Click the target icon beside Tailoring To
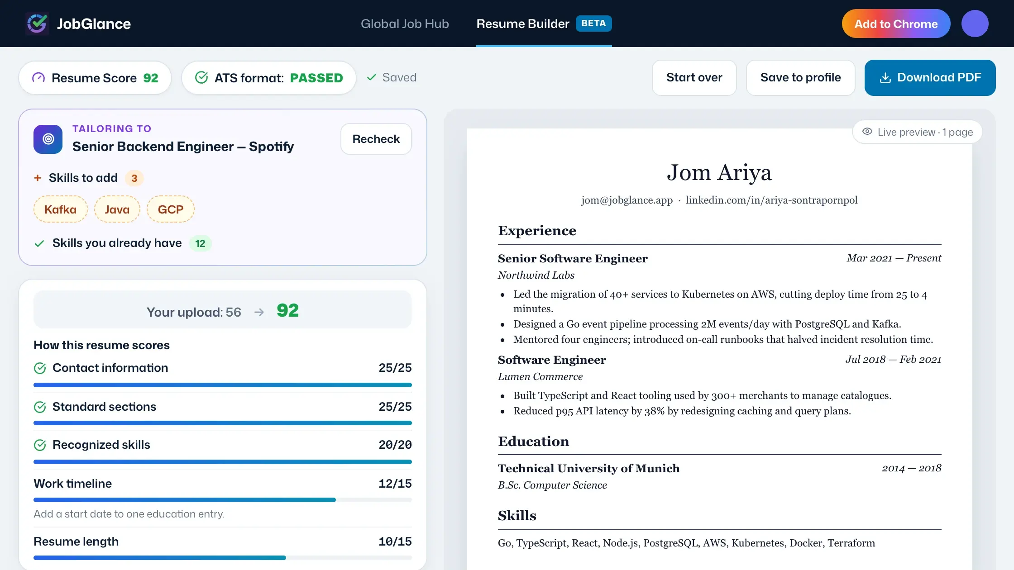This screenshot has height=570, width=1014. pyautogui.click(x=48, y=139)
